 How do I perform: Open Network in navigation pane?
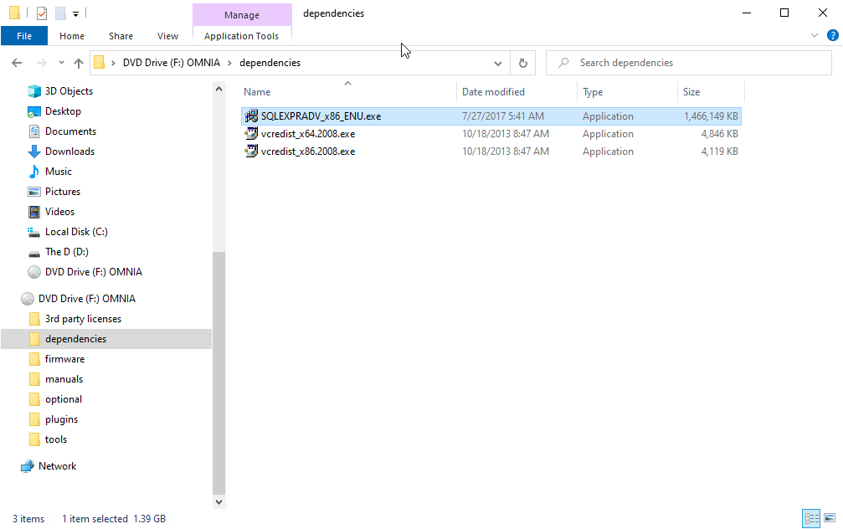(57, 466)
